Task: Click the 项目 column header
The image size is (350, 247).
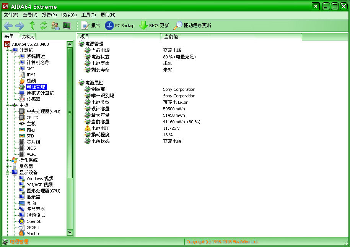Action: (x=119, y=37)
